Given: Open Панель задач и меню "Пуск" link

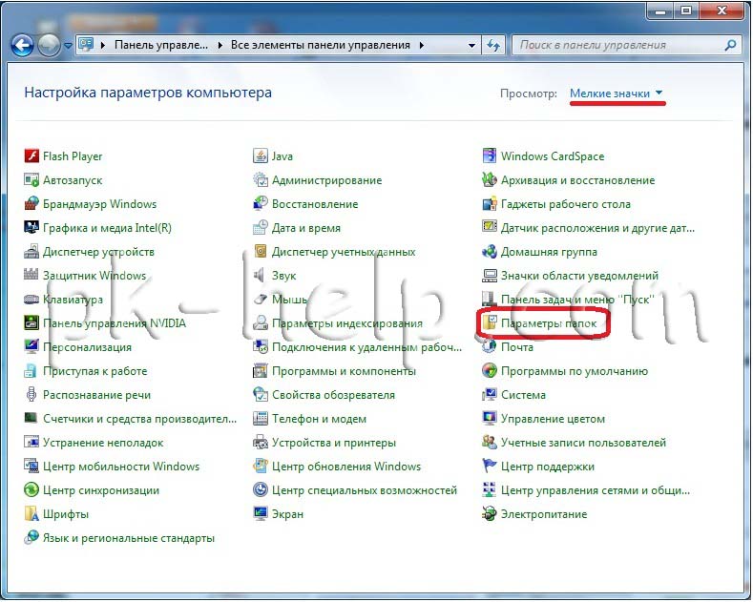Looking at the screenshot, I should pos(577,300).
